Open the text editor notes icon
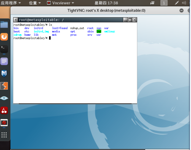Screen dimensions: 191x150 coord(4,61)
